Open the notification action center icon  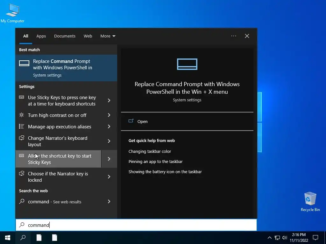315,238
